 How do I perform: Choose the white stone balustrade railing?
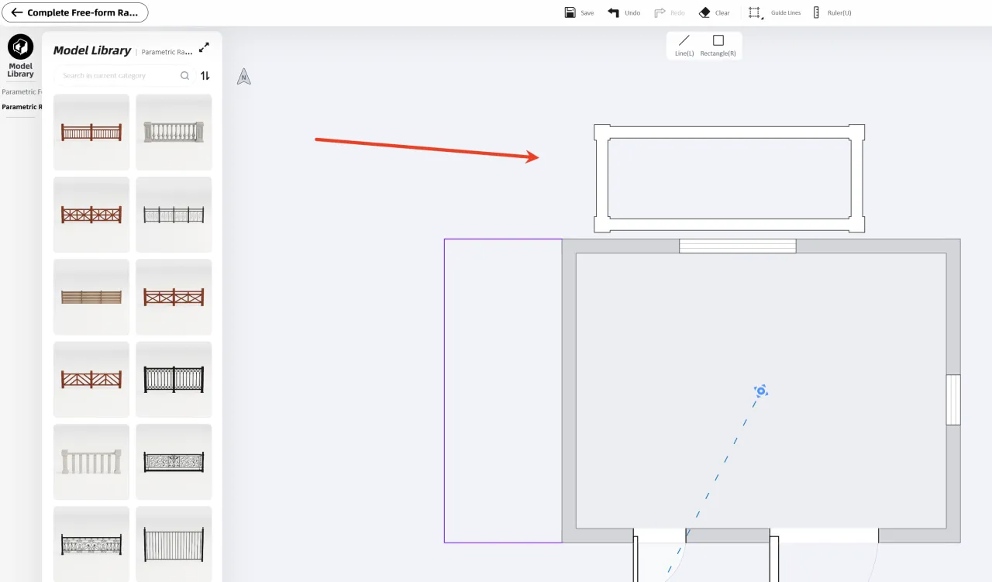coord(174,132)
